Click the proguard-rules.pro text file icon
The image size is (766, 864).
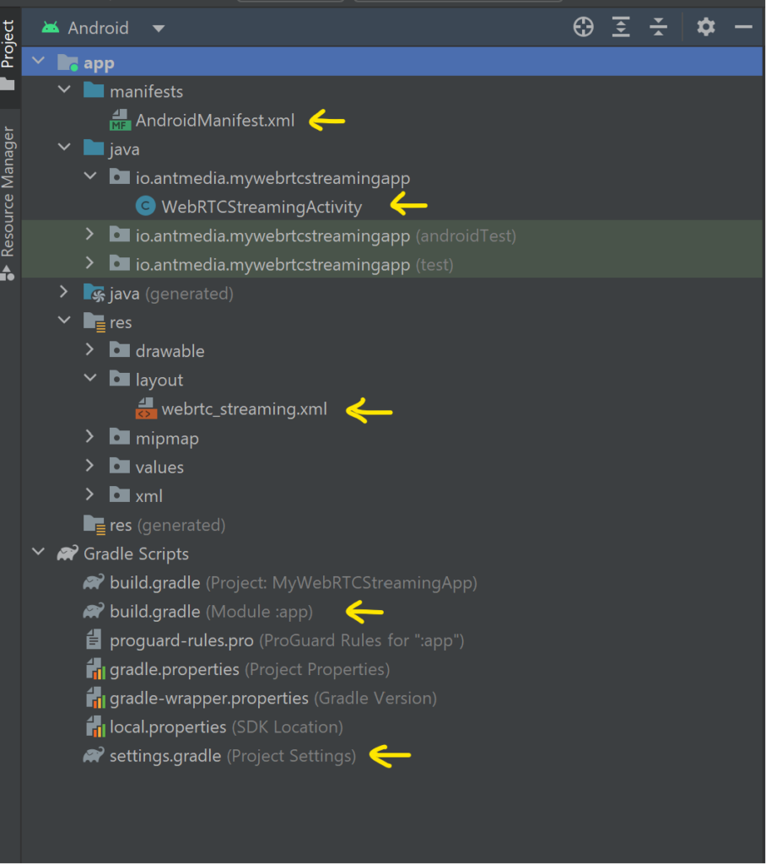point(94,640)
